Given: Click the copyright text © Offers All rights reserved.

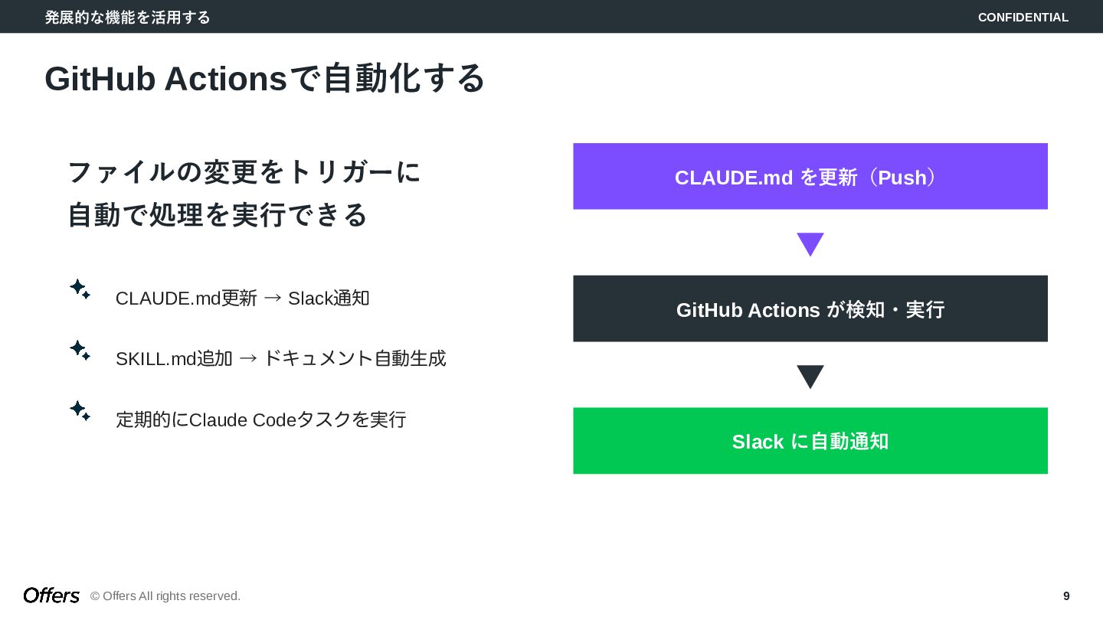Looking at the screenshot, I should click(x=165, y=596).
